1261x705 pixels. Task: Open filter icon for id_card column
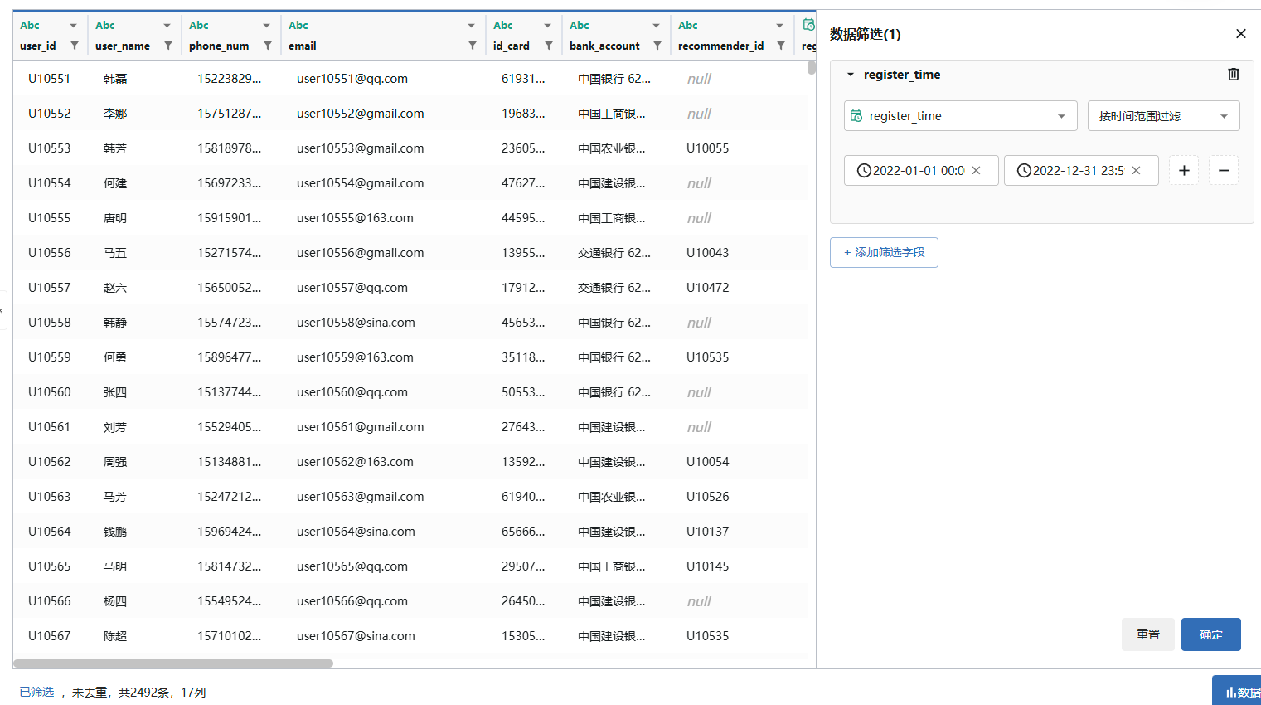coord(549,46)
